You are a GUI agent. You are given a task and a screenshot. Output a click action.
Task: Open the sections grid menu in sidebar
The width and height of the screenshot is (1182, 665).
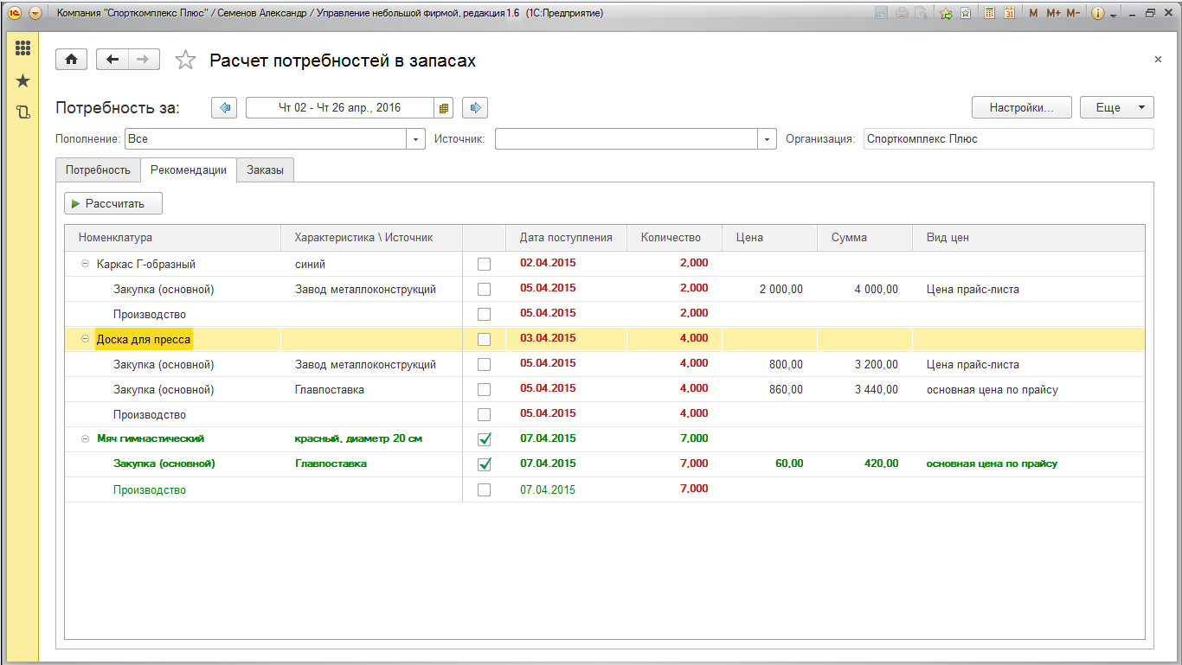click(23, 48)
